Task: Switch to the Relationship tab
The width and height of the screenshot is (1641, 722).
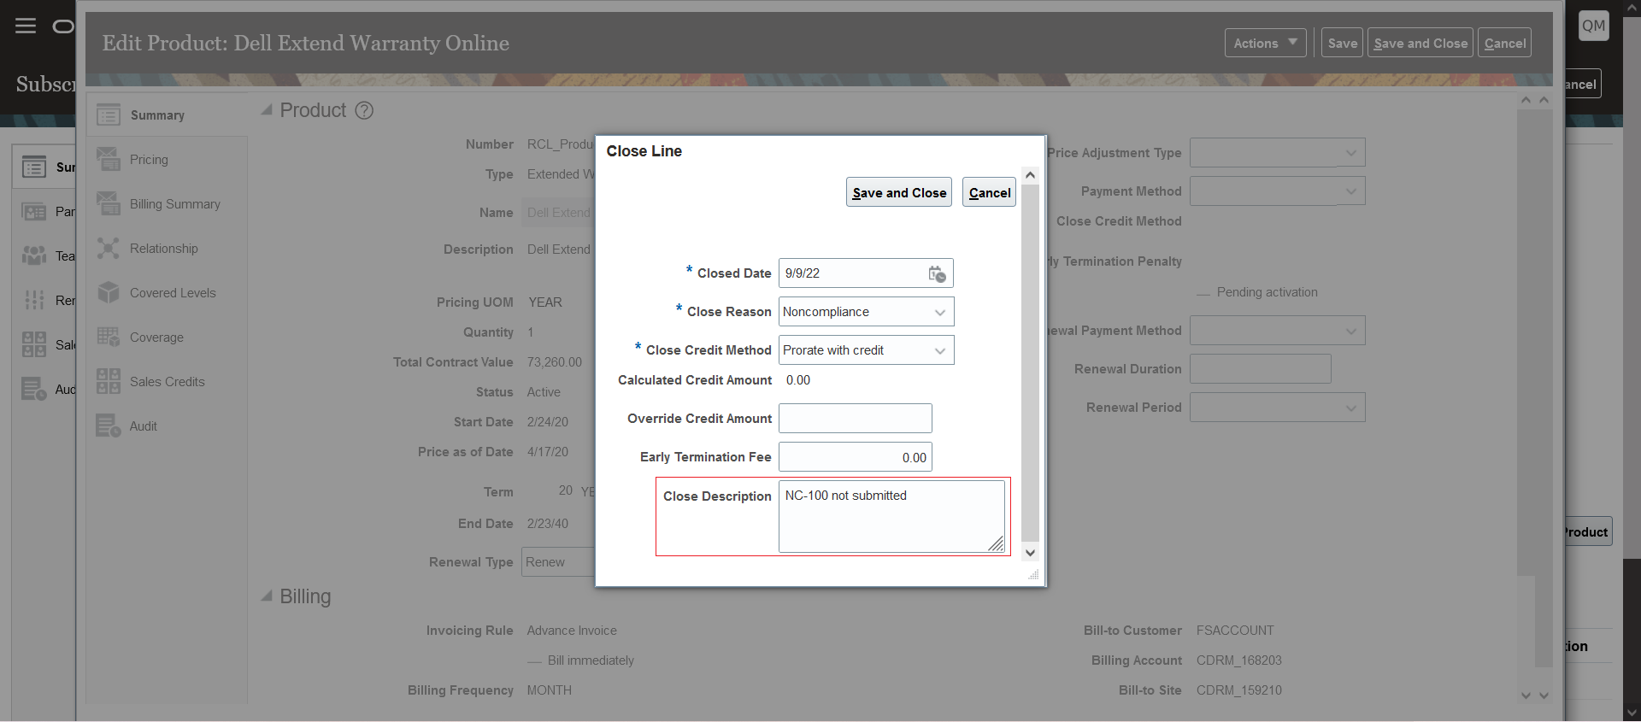Action: [163, 249]
